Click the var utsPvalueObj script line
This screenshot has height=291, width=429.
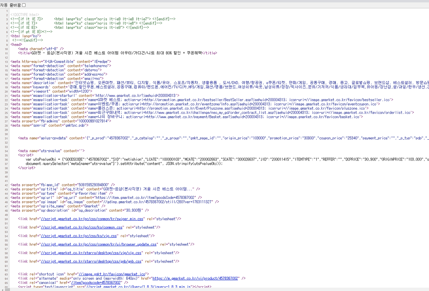227,159
